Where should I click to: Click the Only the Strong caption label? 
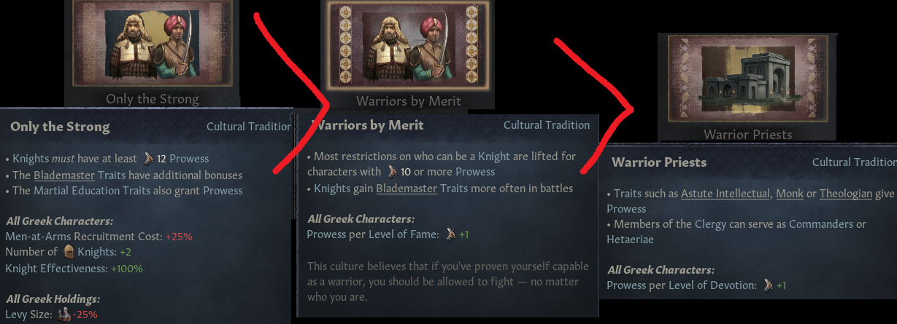[152, 99]
